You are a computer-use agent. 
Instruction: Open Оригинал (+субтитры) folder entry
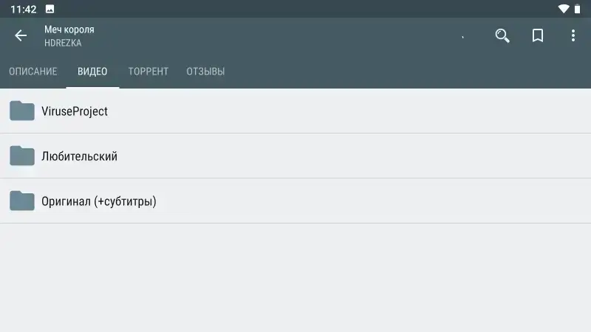pos(295,201)
